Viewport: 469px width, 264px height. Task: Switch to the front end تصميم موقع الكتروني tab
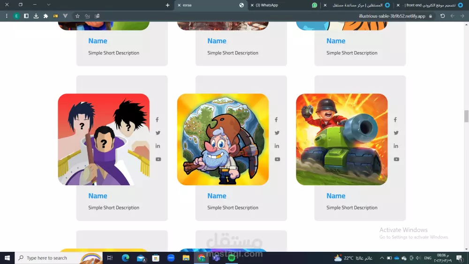coord(431,5)
